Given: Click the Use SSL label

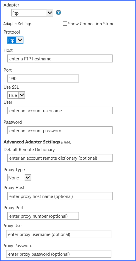Looking at the screenshot, I should (x=11, y=87).
